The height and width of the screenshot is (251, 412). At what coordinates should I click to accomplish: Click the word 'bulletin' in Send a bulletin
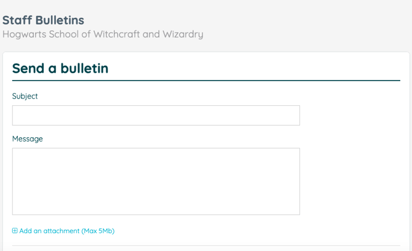pos(84,68)
